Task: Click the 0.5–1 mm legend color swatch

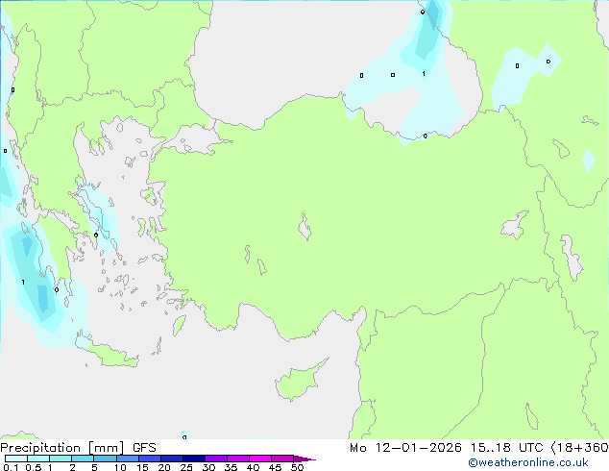Action: (38, 459)
